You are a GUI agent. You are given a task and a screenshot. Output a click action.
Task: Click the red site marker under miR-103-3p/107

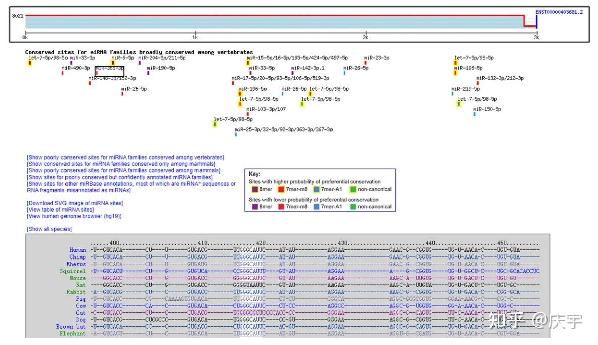pos(248,114)
